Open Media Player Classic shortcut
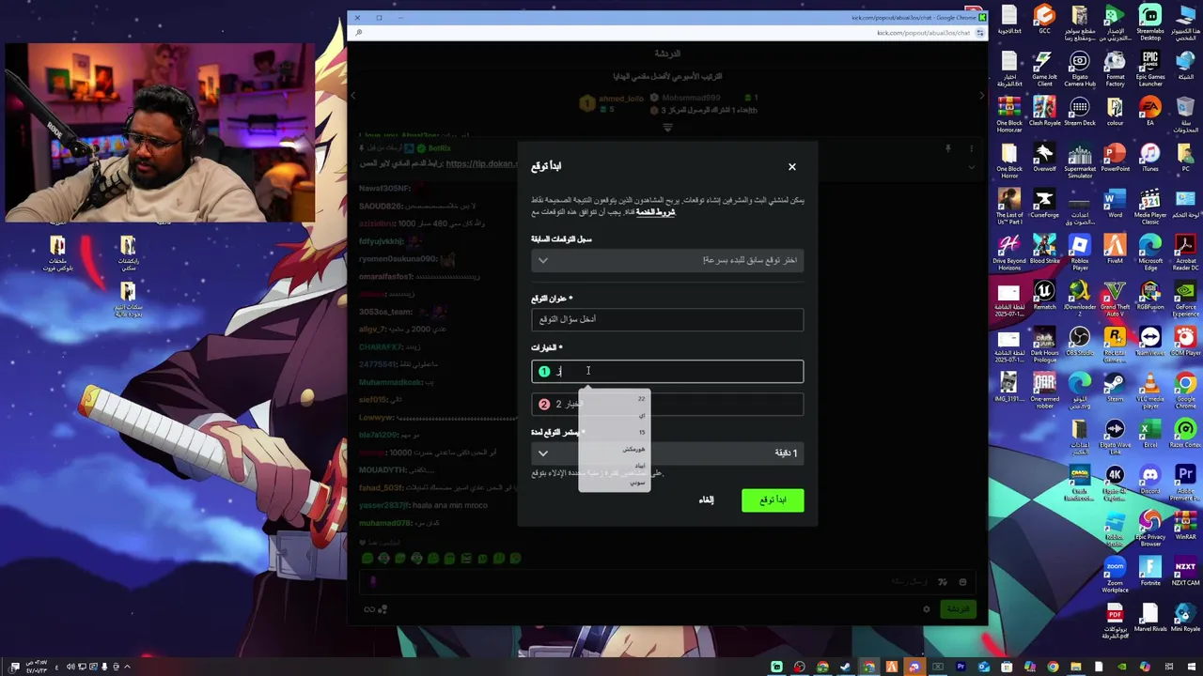This screenshot has width=1203, height=676. 1150,206
